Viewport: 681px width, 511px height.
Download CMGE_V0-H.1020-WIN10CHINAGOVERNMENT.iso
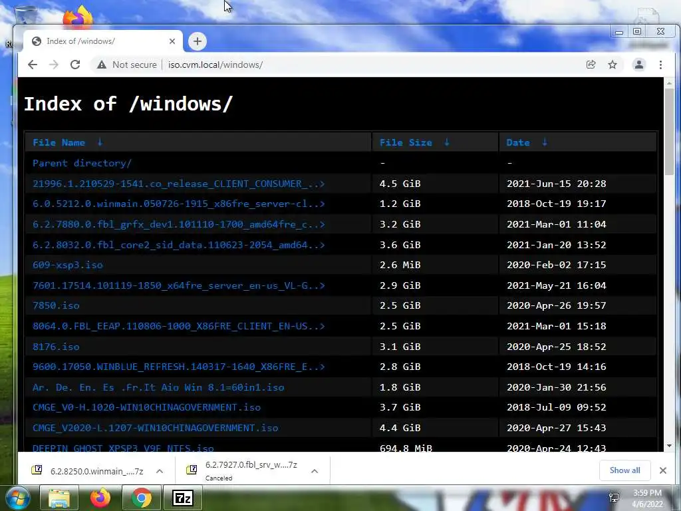click(x=146, y=407)
